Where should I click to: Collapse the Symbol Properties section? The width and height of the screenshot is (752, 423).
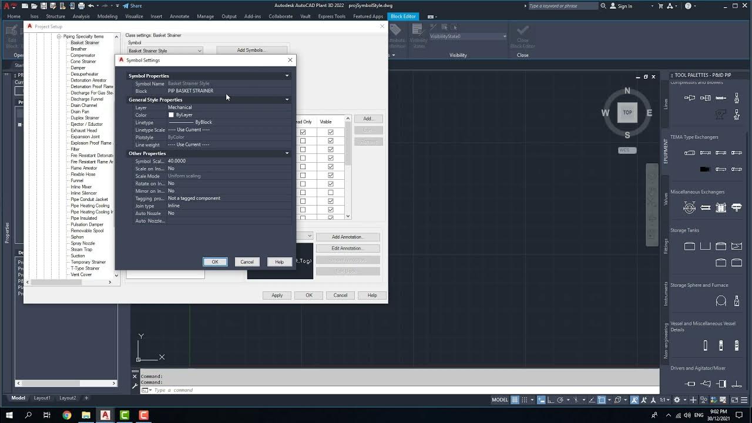[287, 76]
